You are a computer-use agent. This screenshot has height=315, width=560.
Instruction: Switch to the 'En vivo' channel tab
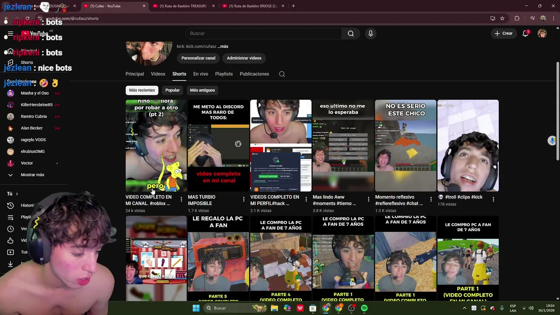click(200, 74)
